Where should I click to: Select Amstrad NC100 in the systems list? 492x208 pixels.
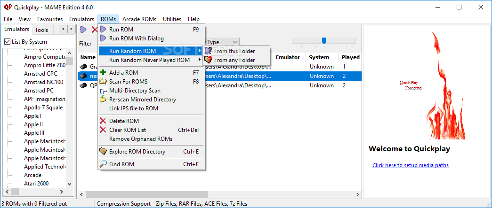[x=44, y=82]
